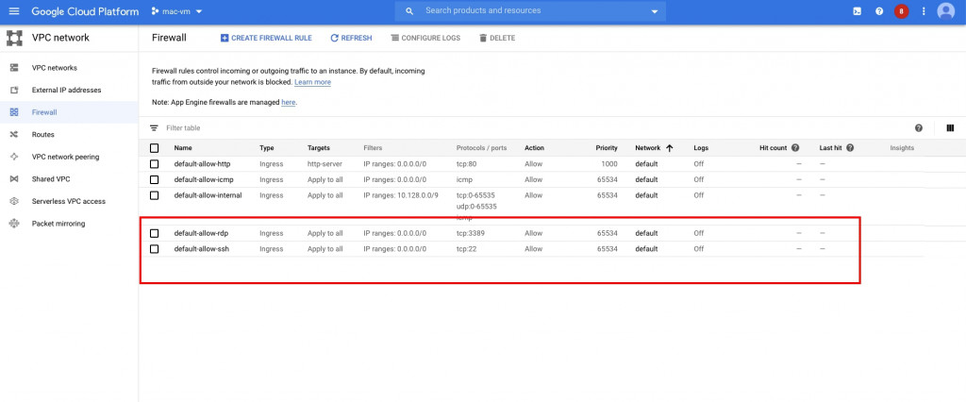This screenshot has height=402, width=966.
Task: Click the VPC network product icon
Action: pos(14,38)
